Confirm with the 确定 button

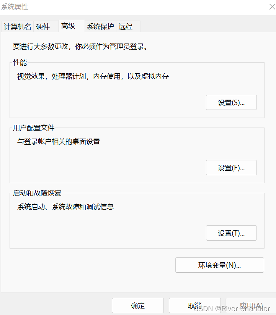138,306
